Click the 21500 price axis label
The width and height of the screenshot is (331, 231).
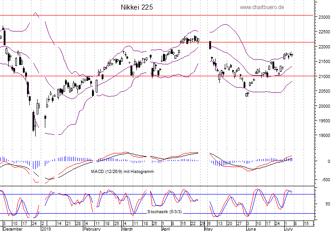[324, 62]
